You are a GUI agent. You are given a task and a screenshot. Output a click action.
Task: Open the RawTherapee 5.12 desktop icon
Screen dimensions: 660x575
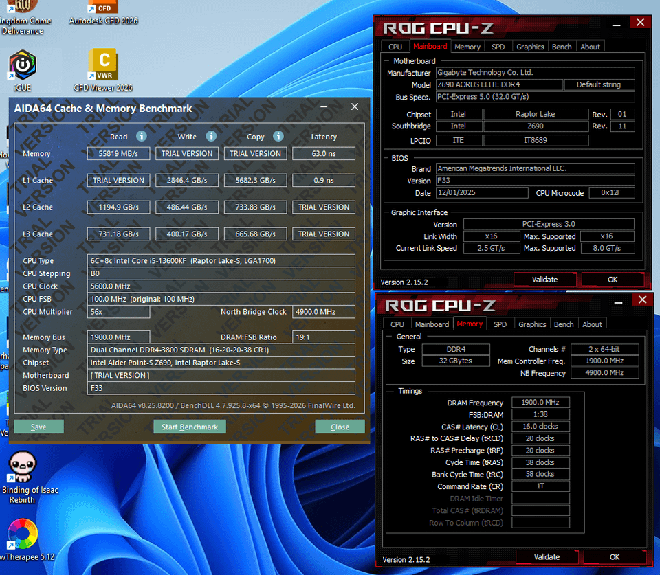22,536
